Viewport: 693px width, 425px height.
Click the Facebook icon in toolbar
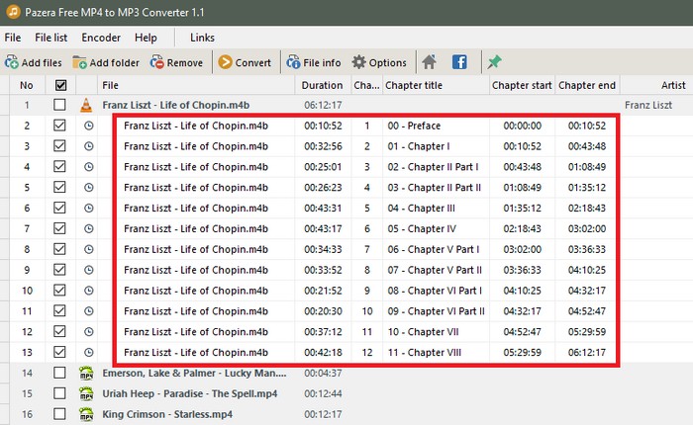459,62
